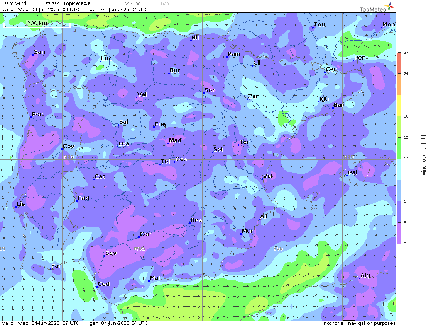Click the Lis city label

coord(21,204)
